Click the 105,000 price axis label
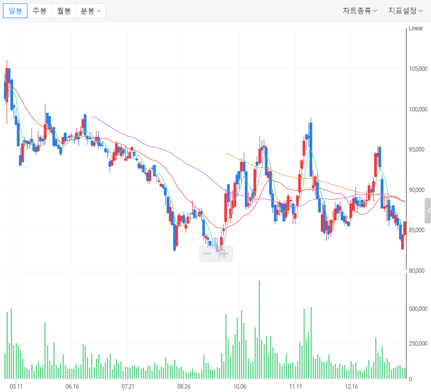431x392 pixels. [418, 69]
